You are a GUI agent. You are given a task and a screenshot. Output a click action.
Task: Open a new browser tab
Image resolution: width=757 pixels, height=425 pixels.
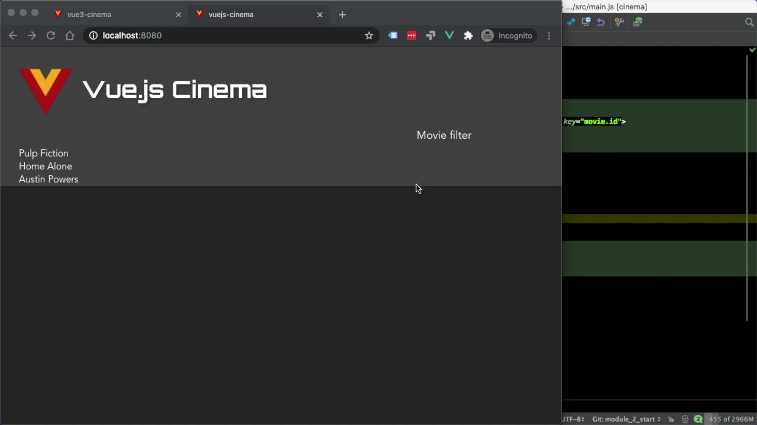(342, 15)
